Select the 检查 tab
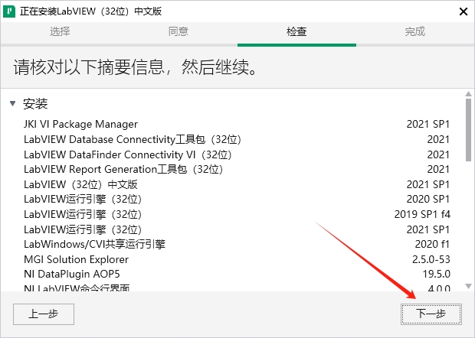 click(x=296, y=31)
